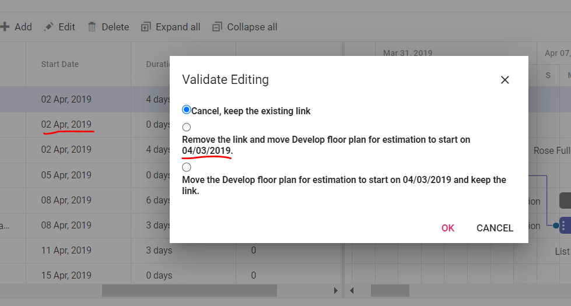
Task: Select 'Cancel, keep the existing link' option
Action: pyautogui.click(x=187, y=110)
